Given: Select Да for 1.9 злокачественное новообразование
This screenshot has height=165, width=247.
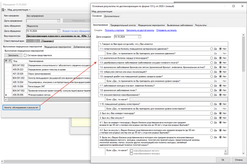Looking at the screenshot, I should (x=212, y=95).
